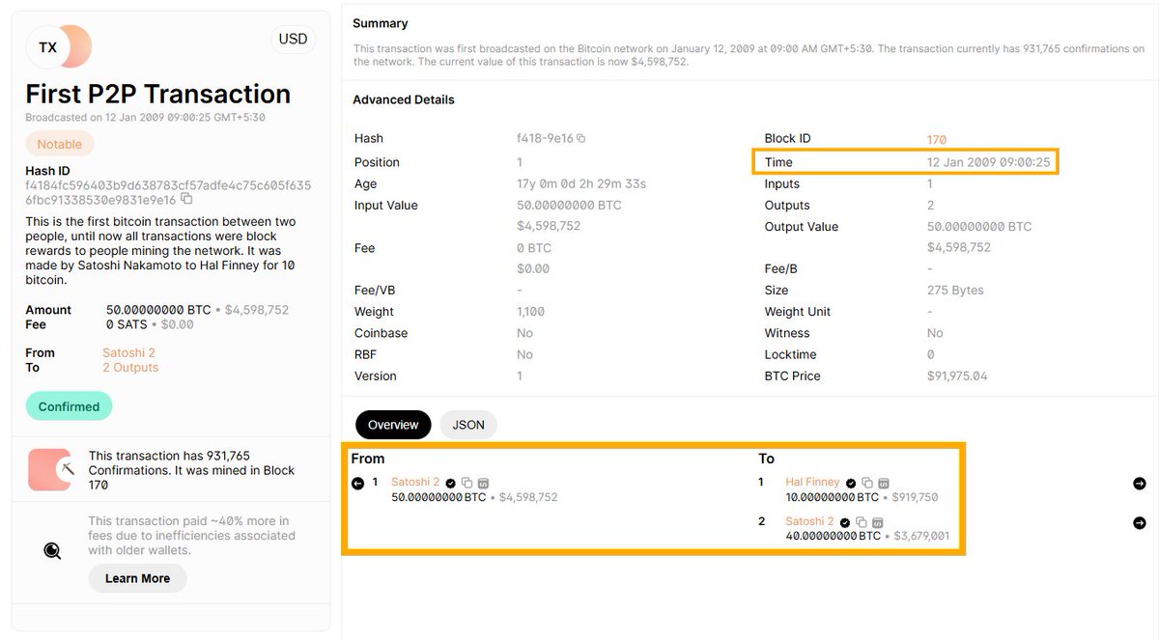Click the TX transaction logo icon

60,45
